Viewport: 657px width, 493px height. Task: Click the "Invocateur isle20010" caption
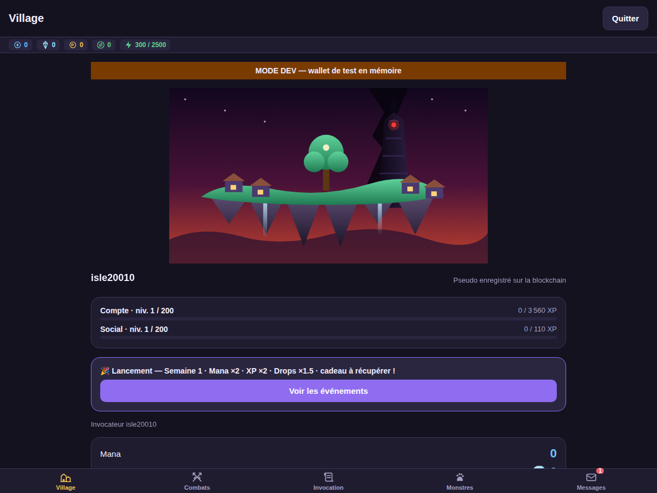124,424
